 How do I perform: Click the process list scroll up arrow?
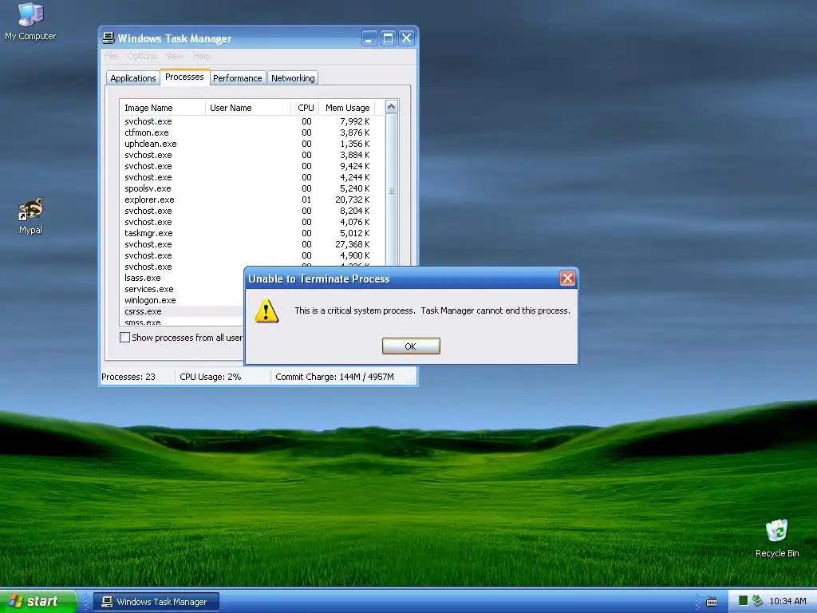(391, 107)
